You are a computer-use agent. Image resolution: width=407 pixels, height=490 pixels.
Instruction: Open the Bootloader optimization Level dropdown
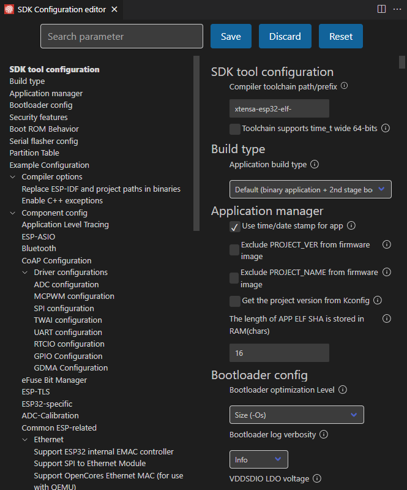point(296,415)
